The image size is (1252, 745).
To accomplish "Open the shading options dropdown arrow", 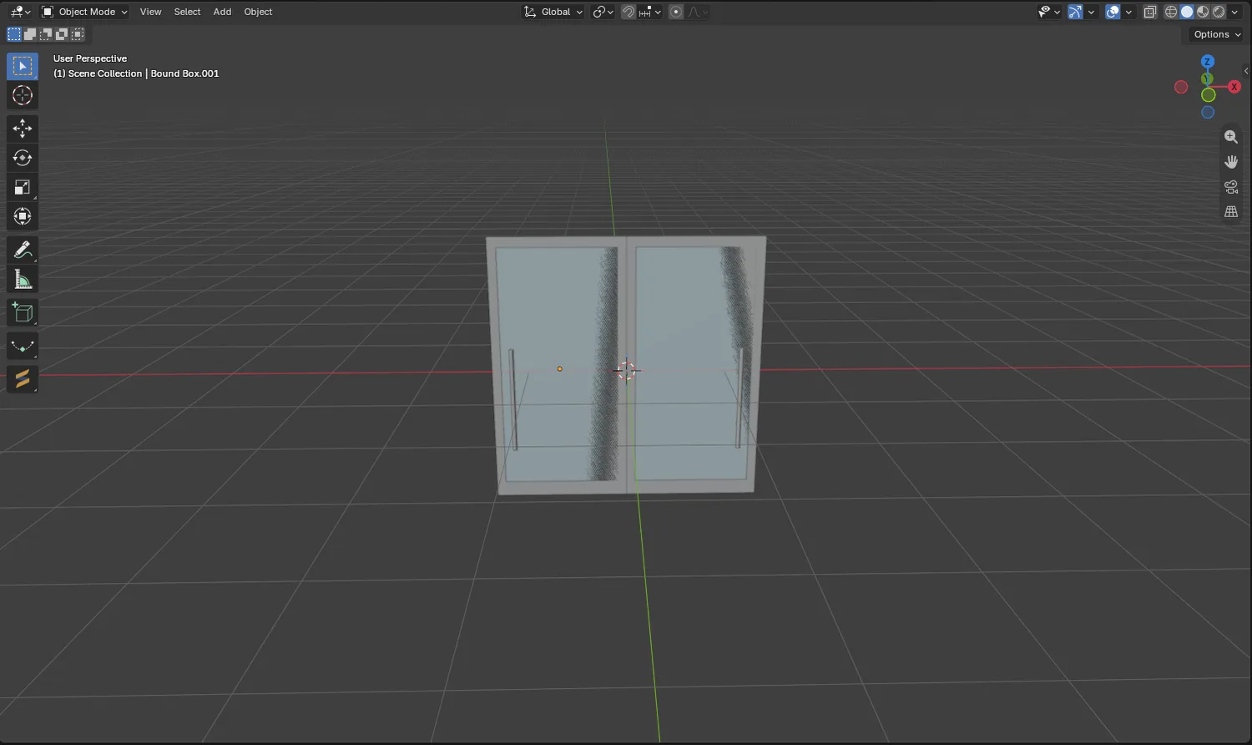I will [x=1234, y=12].
